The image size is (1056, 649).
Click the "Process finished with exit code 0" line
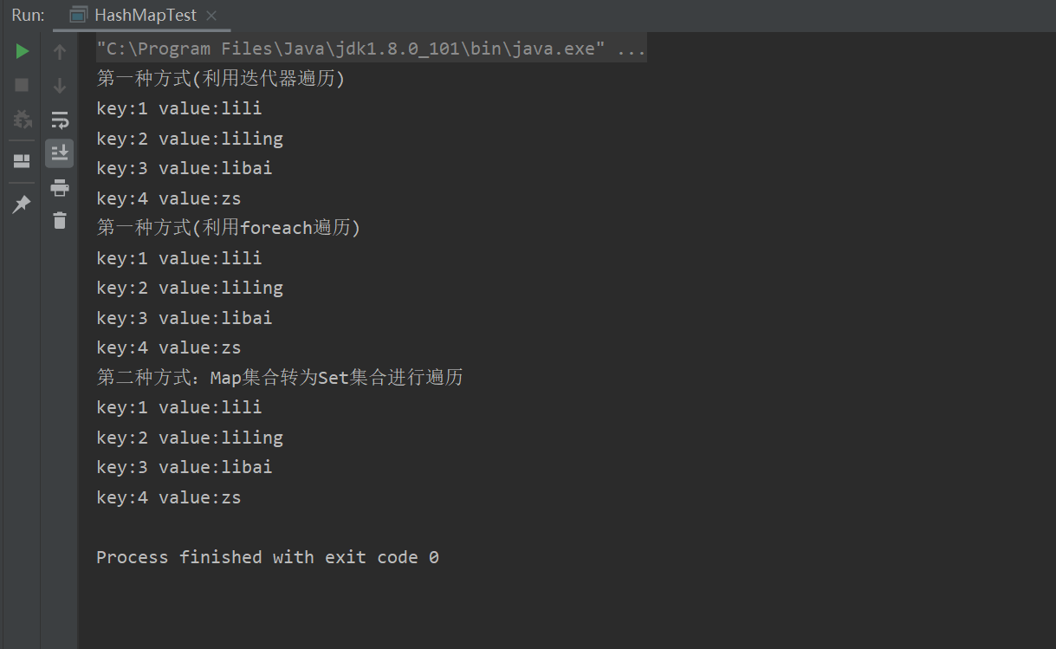pos(268,557)
